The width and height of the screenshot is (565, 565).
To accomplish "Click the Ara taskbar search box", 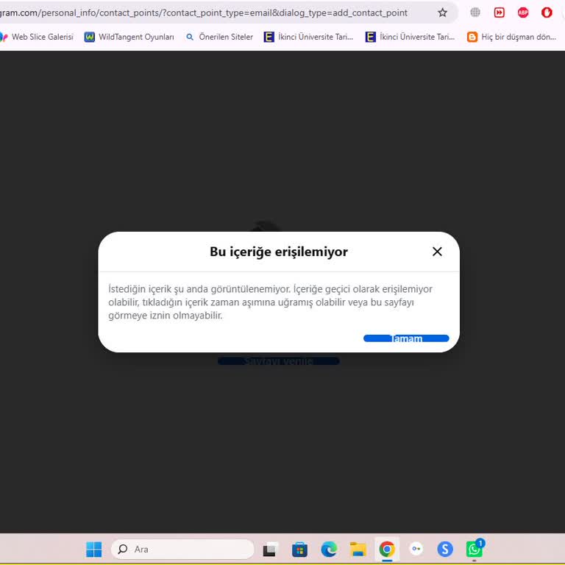I will coord(182,549).
